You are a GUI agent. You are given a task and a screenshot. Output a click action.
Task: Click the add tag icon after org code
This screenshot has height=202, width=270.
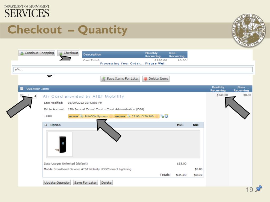click(162, 116)
